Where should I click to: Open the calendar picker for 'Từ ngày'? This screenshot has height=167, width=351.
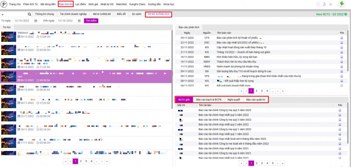click(36, 21)
